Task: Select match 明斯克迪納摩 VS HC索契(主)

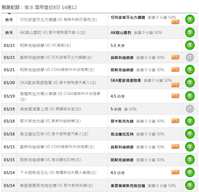Action: (x=45, y=45)
